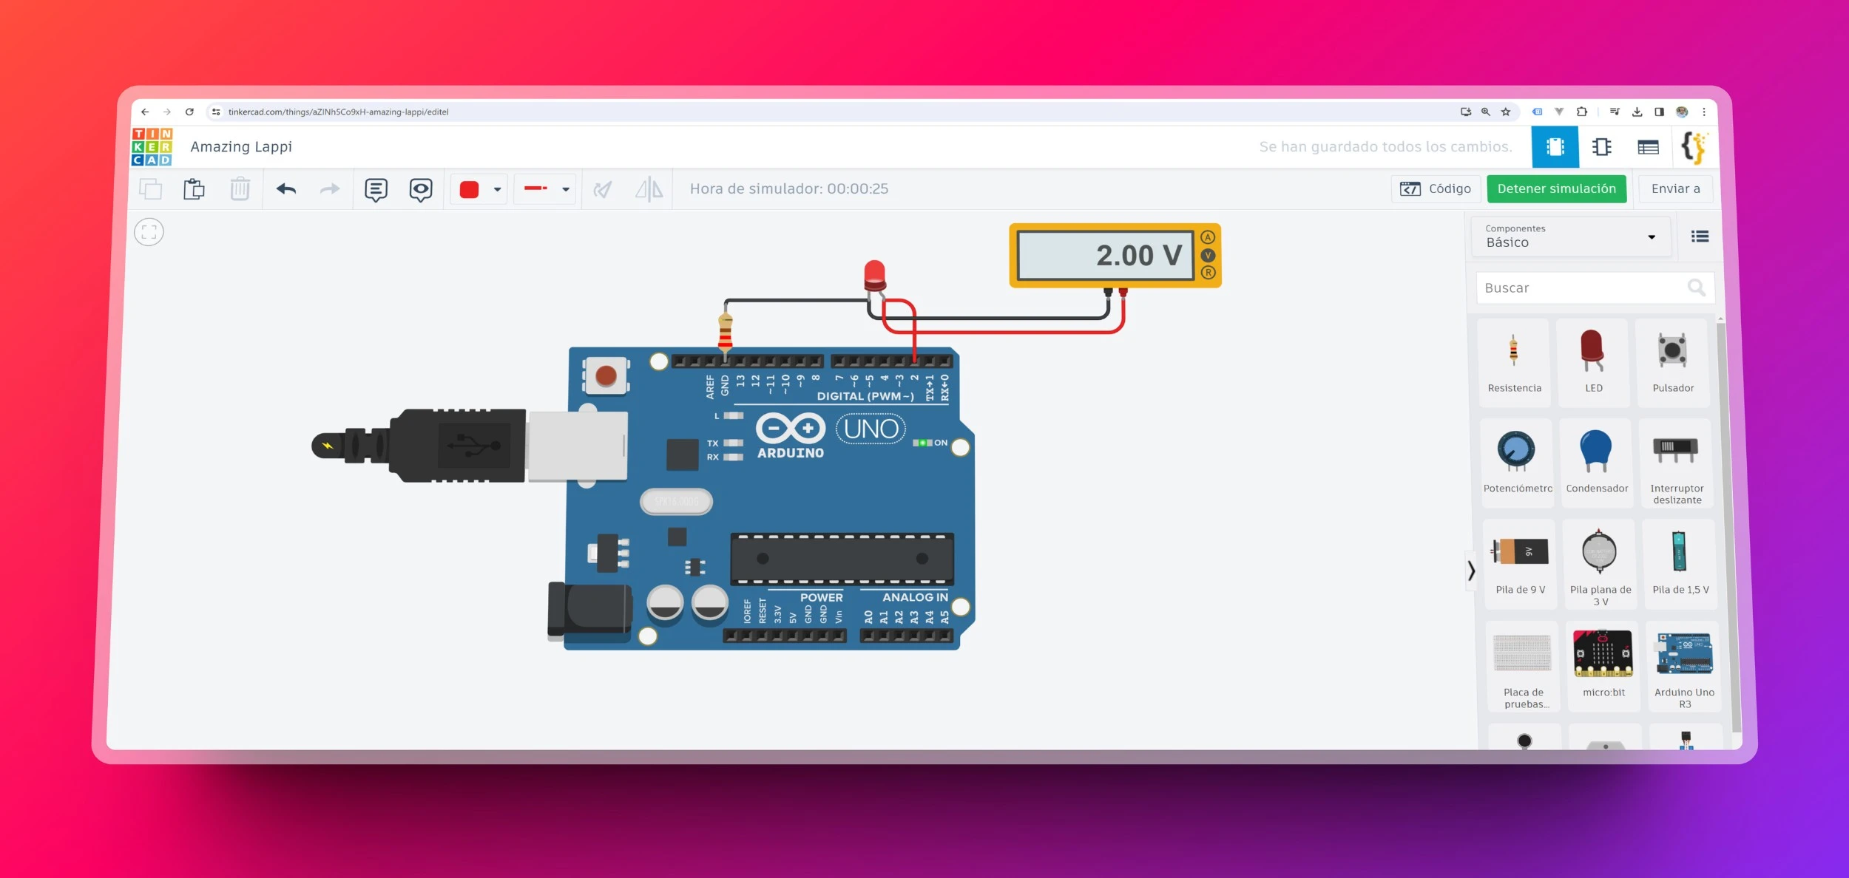The height and width of the screenshot is (878, 1849).
Task: Select the Pulsador component
Action: click(x=1673, y=363)
